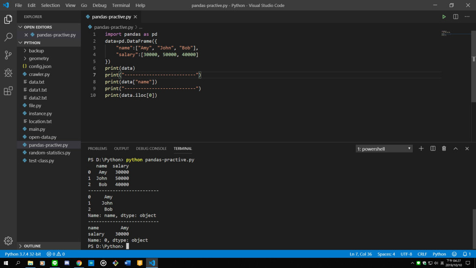Open Windows taskbar search

pyautogui.click(x=18, y=263)
